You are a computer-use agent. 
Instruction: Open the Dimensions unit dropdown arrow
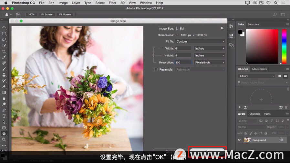tap(177, 35)
